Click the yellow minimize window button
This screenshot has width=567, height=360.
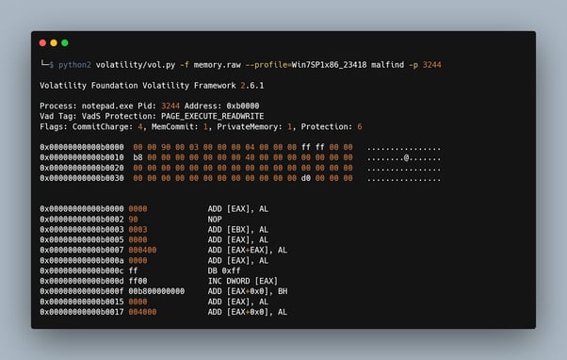point(54,43)
